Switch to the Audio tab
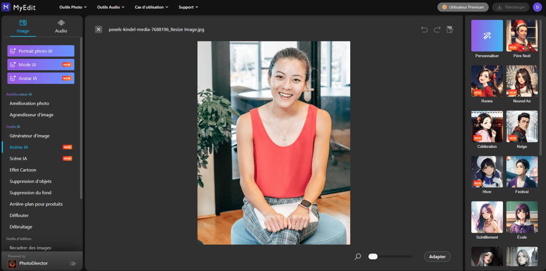Image resolution: width=546 pixels, height=271 pixels. [x=61, y=26]
